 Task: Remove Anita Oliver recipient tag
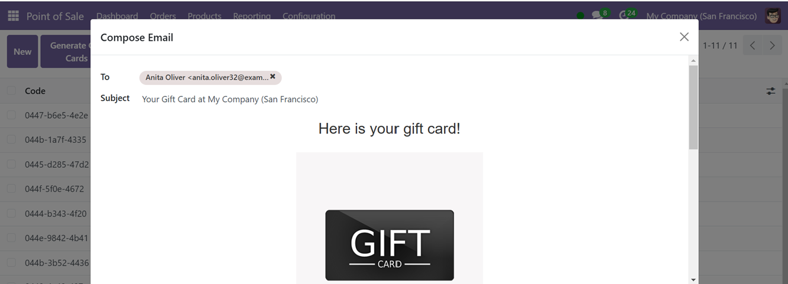coord(273,77)
